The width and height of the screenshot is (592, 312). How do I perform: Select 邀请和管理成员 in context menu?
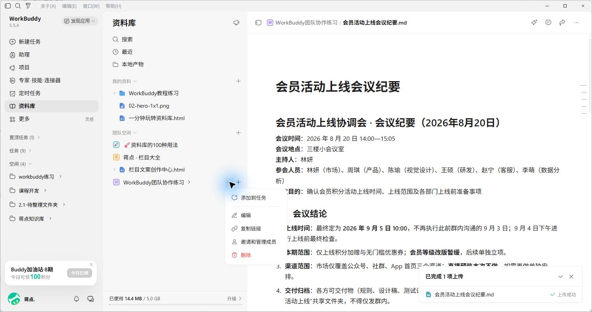tap(256, 242)
